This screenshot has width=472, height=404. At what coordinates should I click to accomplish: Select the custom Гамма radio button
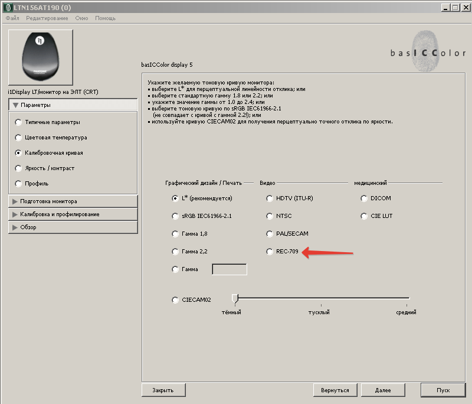[x=175, y=269]
